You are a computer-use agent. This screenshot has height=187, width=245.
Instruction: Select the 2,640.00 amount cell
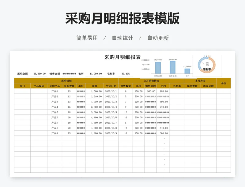pyautogui.click(x=94, y=96)
